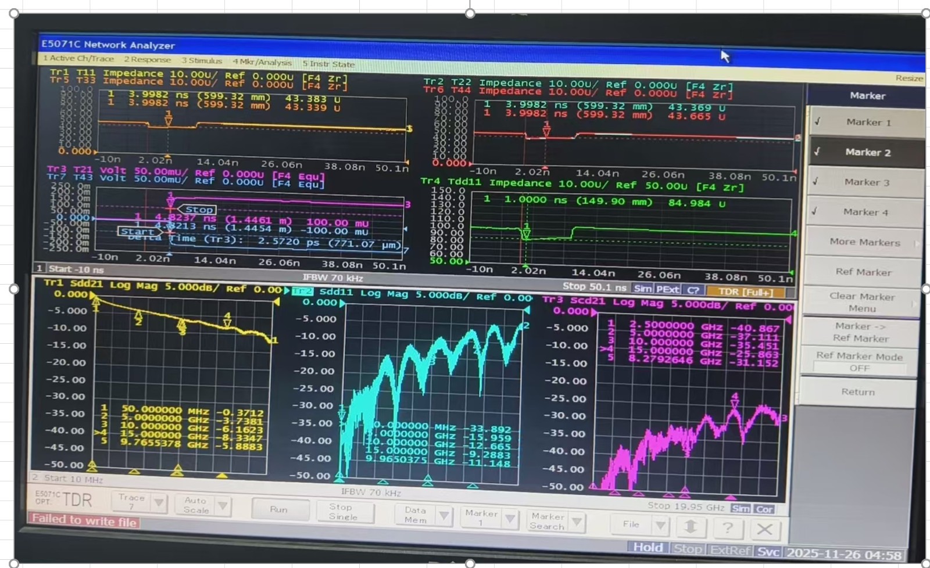Image resolution: width=930 pixels, height=568 pixels.
Task: Toggle Marker 1 on or off
Action: click(866, 123)
